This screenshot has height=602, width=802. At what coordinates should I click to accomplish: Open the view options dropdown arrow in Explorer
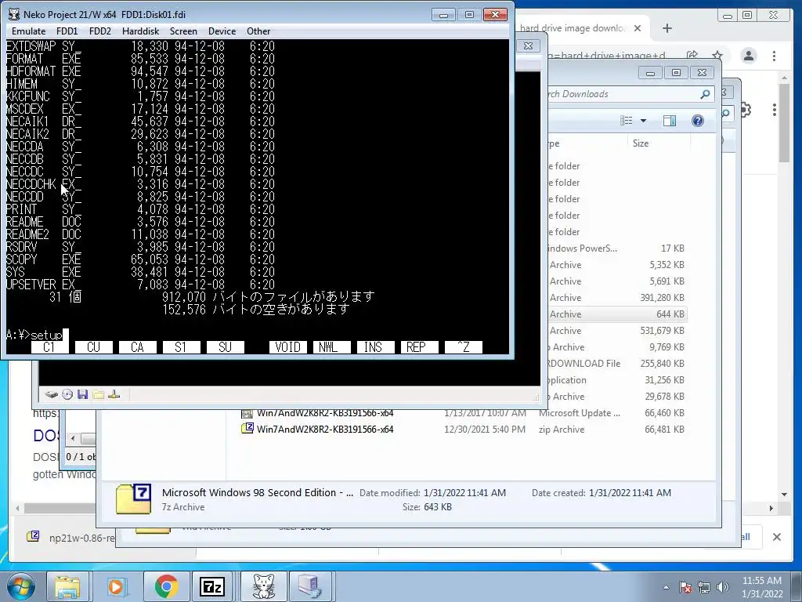click(x=644, y=120)
